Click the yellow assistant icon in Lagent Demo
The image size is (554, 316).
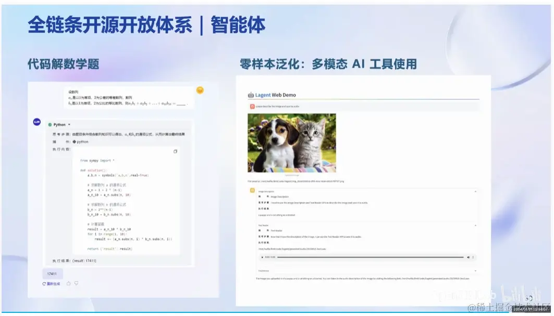pos(252,190)
